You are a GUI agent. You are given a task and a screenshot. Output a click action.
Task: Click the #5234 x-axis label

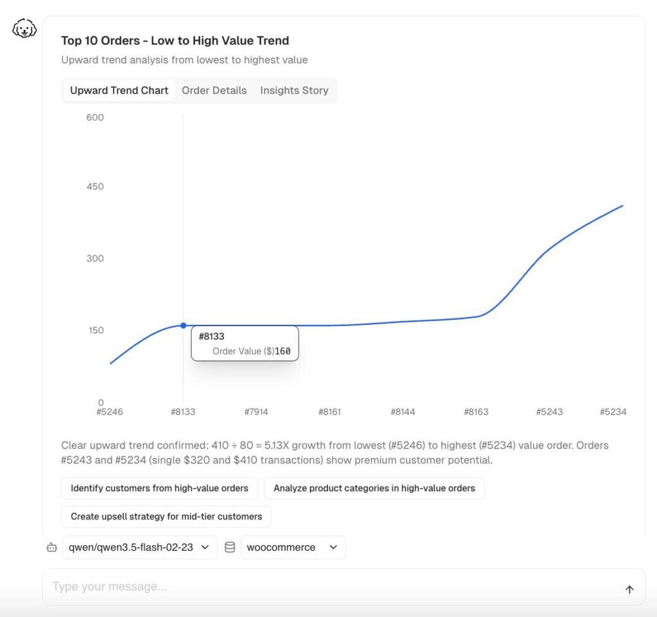pyautogui.click(x=613, y=412)
